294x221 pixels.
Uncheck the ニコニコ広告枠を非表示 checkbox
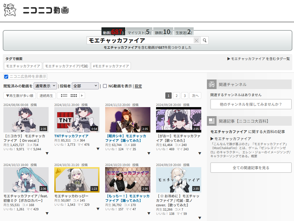tap(6, 77)
